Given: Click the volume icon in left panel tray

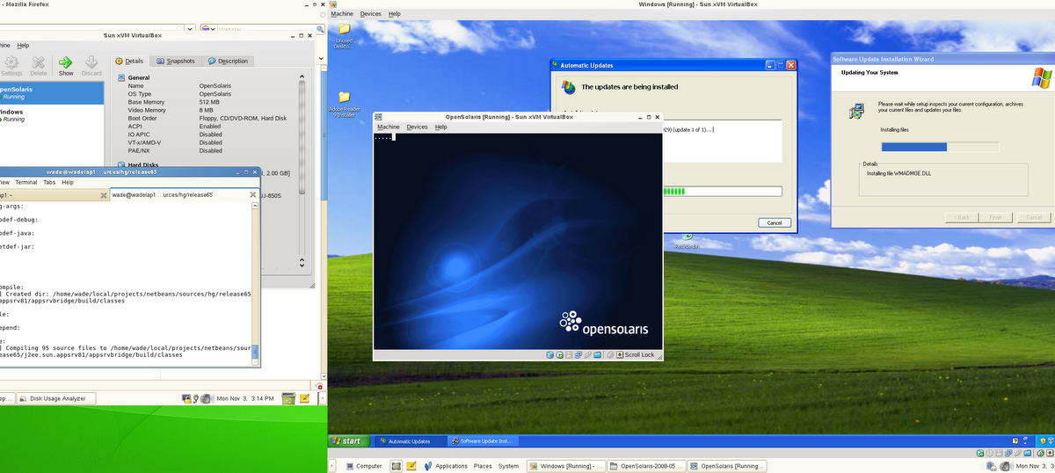Looking at the screenshot, I should [206, 398].
